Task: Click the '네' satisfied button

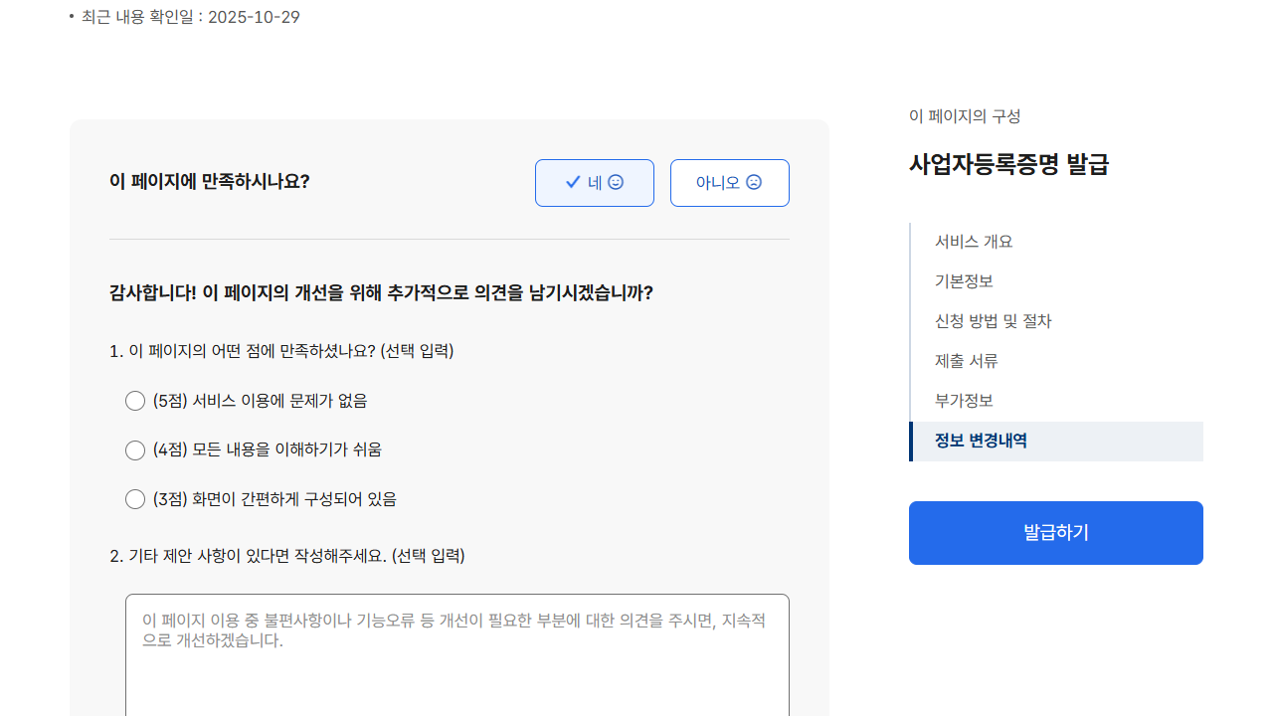Action: click(595, 183)
